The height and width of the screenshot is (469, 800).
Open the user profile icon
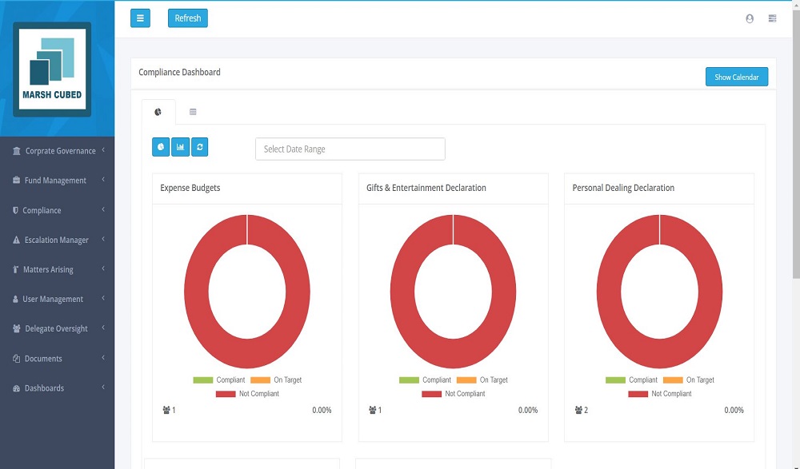[x=750, y=18]
